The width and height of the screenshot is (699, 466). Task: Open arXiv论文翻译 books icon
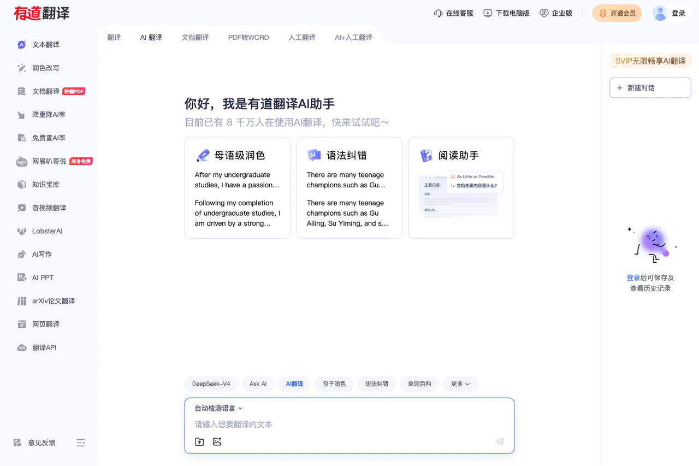pyautogui.click(x=22, y=301)
